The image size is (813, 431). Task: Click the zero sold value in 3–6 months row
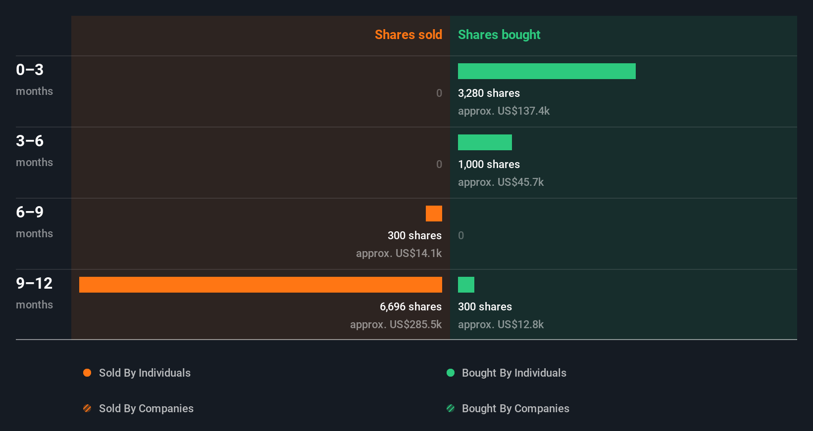point(439,164)
